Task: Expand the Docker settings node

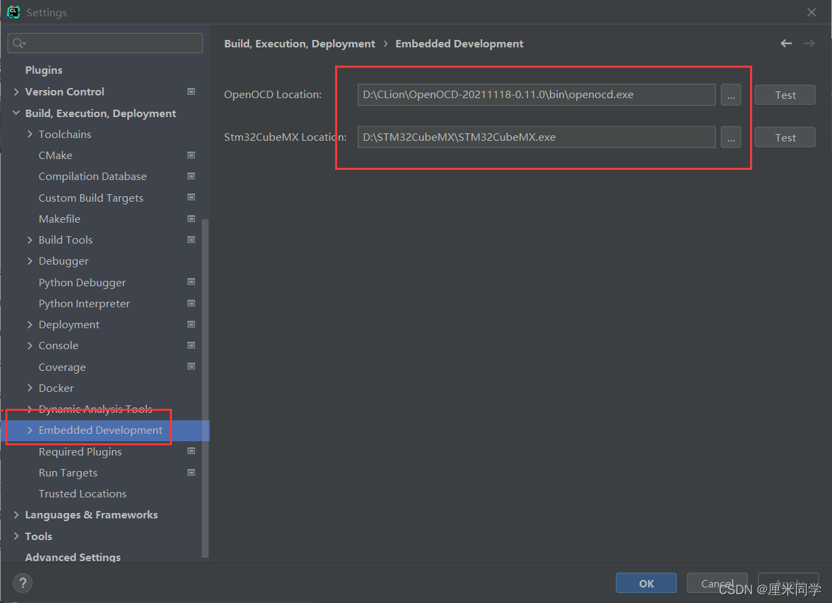Action: point(30,388)
